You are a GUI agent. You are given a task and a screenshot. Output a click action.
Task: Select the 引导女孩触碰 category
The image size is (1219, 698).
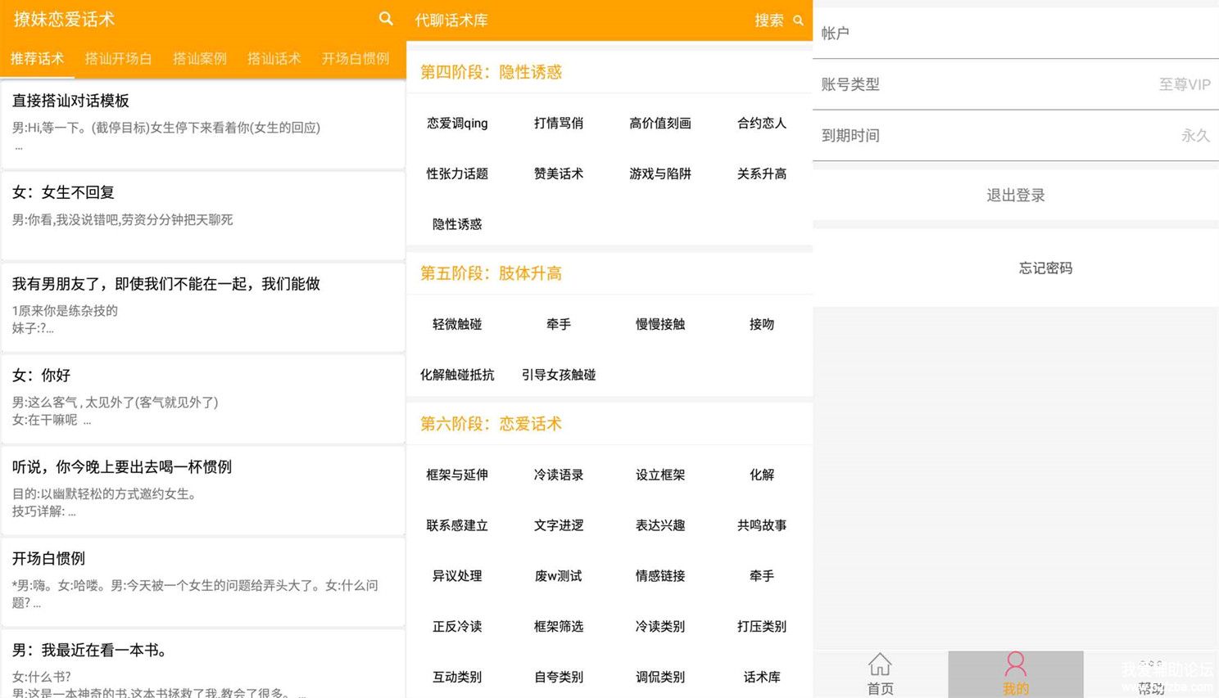(559, 375)
